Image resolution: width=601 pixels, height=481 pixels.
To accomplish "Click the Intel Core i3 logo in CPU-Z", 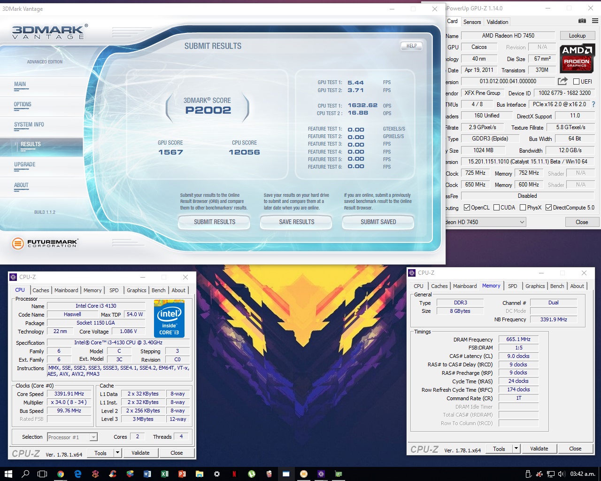I will click(169, 318).
